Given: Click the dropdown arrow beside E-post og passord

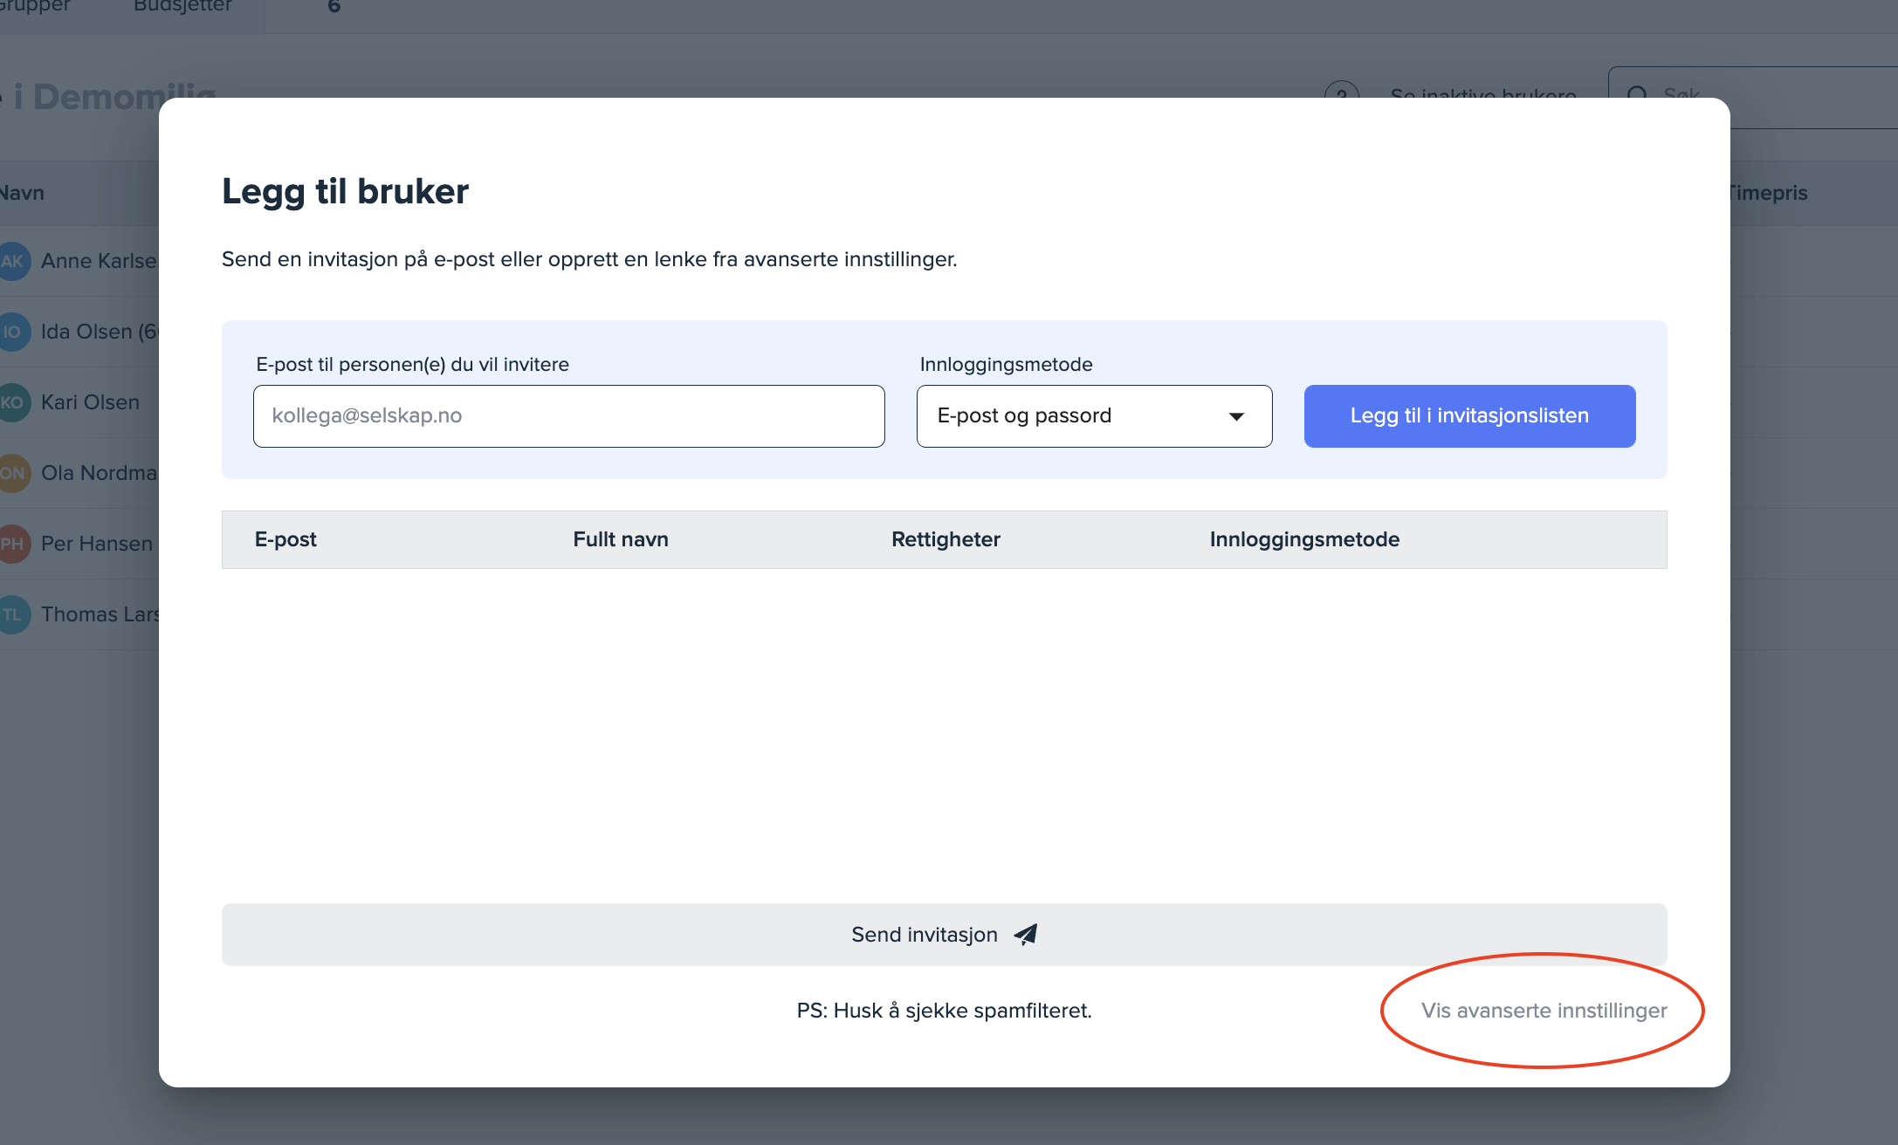Looking at the screenshot, I should (x=1236, y=416).
